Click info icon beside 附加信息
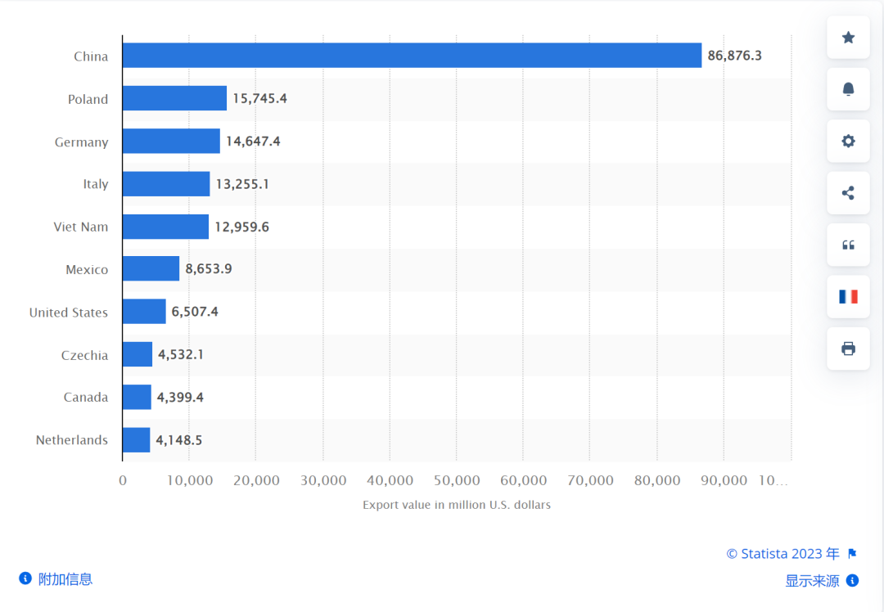The height and width of the screenshot is (612, 884). (x=25, y=578)
